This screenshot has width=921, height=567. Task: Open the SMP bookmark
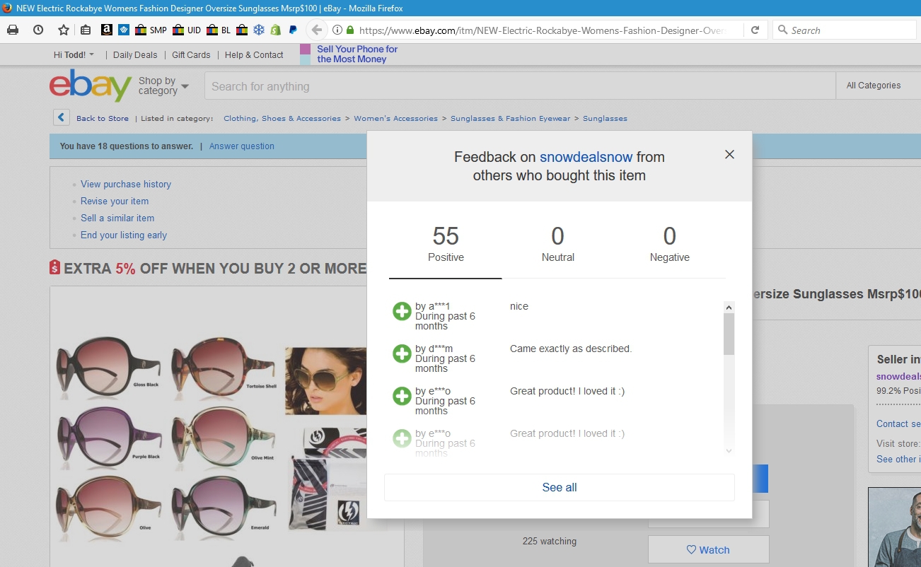click(150, 30)
